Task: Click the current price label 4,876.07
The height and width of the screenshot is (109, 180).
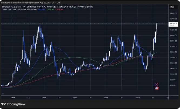Action: [x=173, y=23]
